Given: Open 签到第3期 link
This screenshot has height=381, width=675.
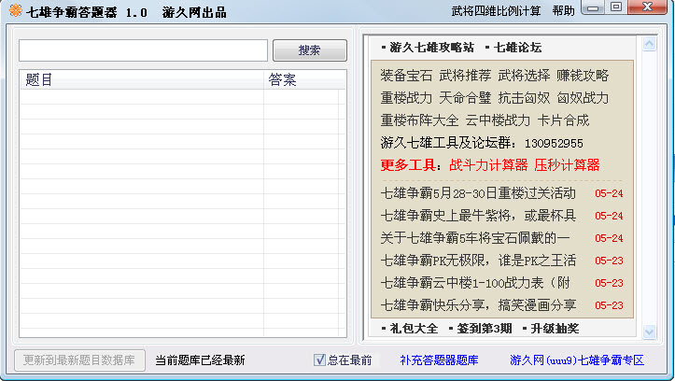Looking at the screenshot, I should pyautogui.click(x=485, y=329).
